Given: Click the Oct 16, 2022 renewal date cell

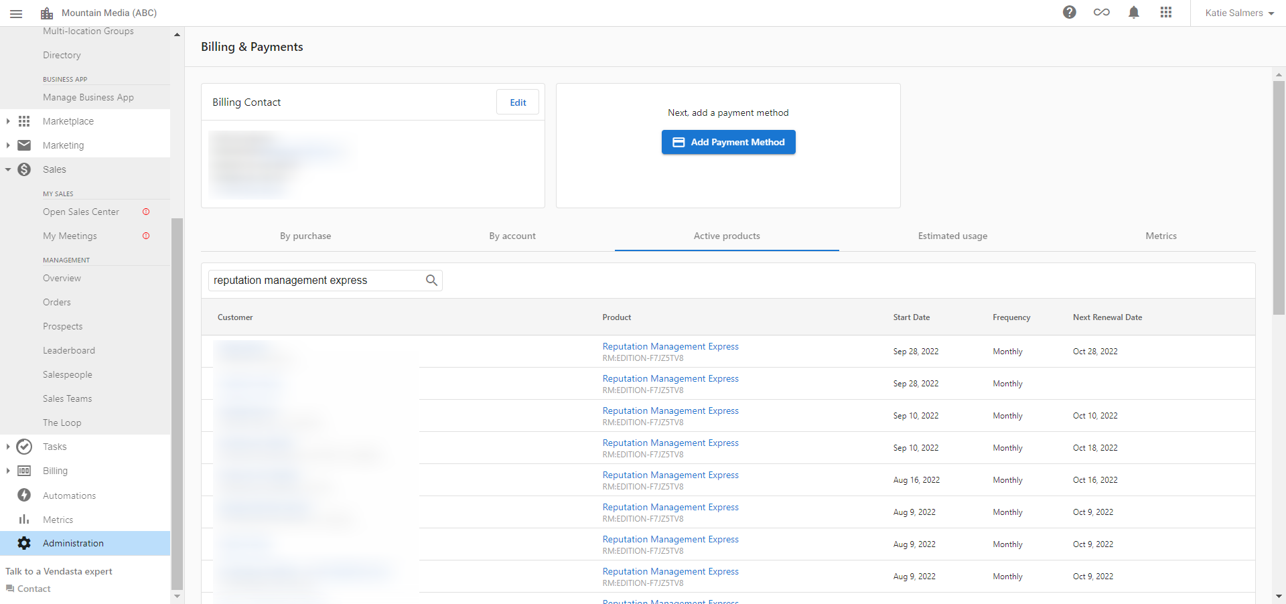Looking at the screenshot, I should [1095, 480].
